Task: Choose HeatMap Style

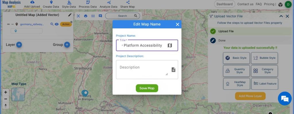Action: tap(237, 84)
